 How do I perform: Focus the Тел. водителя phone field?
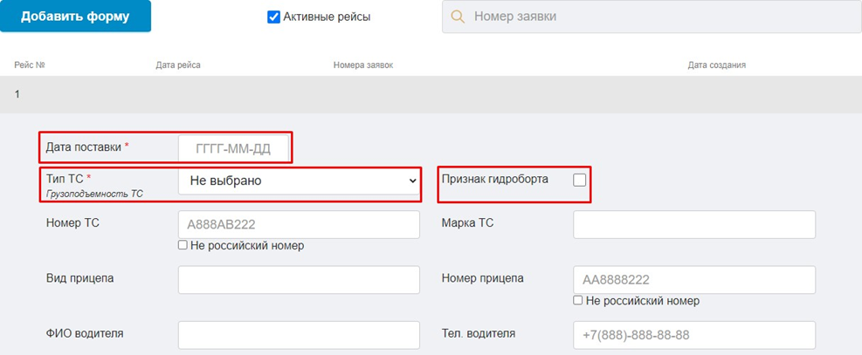pyautogui.click(x=694, y=335)
